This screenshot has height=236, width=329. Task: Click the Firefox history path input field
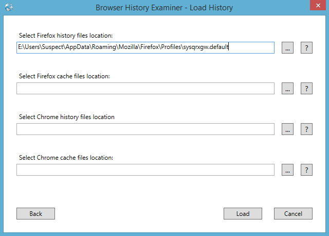(x=145, y=47)
